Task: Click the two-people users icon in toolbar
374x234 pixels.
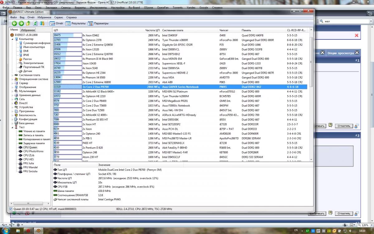Action: (x=42, y=23)
